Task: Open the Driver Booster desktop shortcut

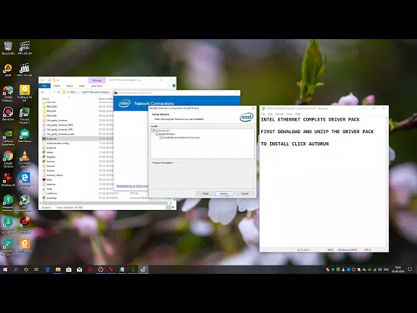Action: [25, 225]
